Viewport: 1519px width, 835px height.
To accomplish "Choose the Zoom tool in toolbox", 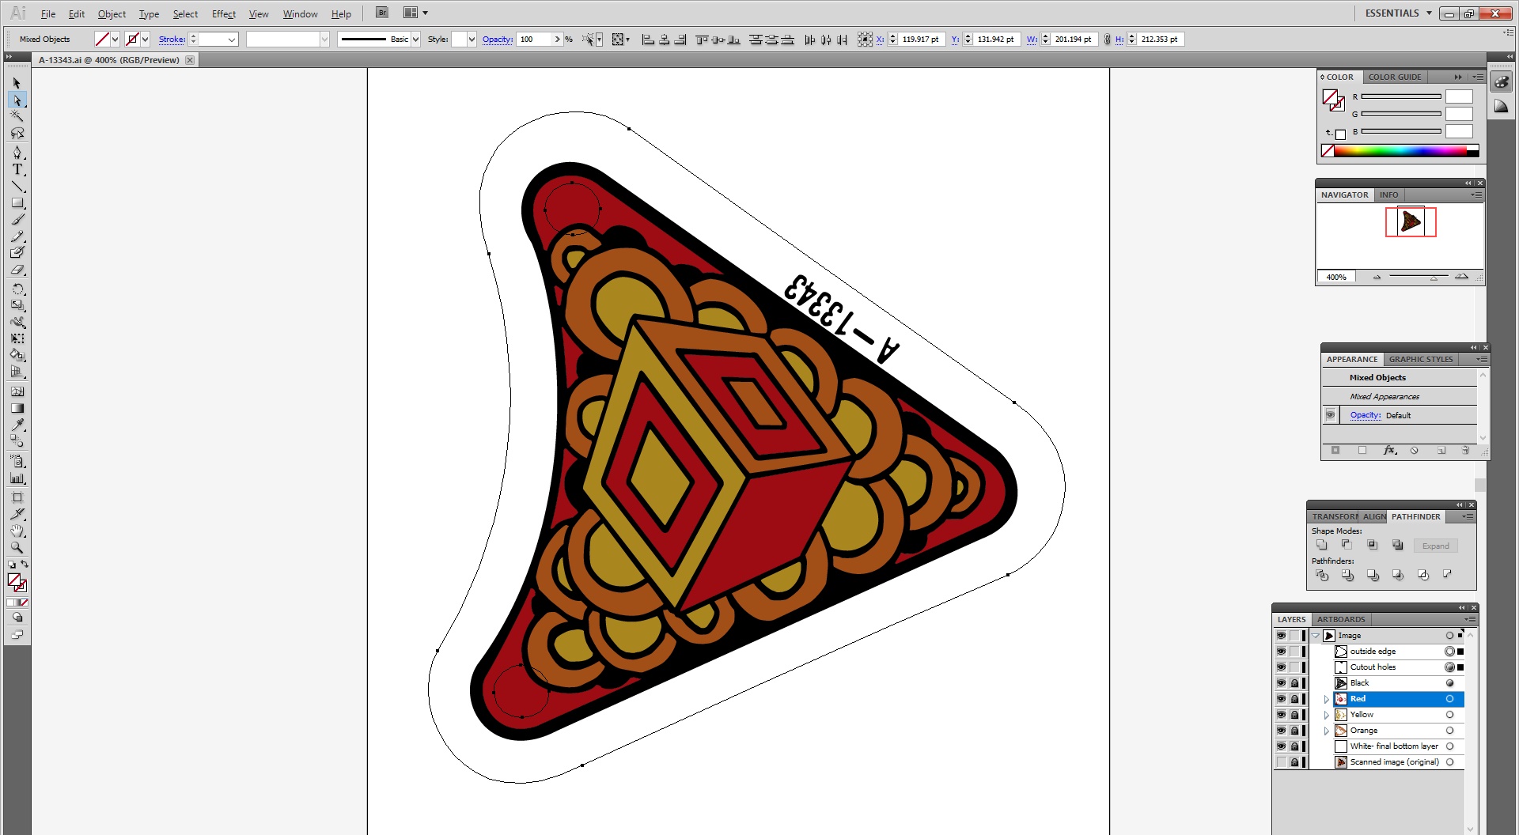I will click(17, 547).
